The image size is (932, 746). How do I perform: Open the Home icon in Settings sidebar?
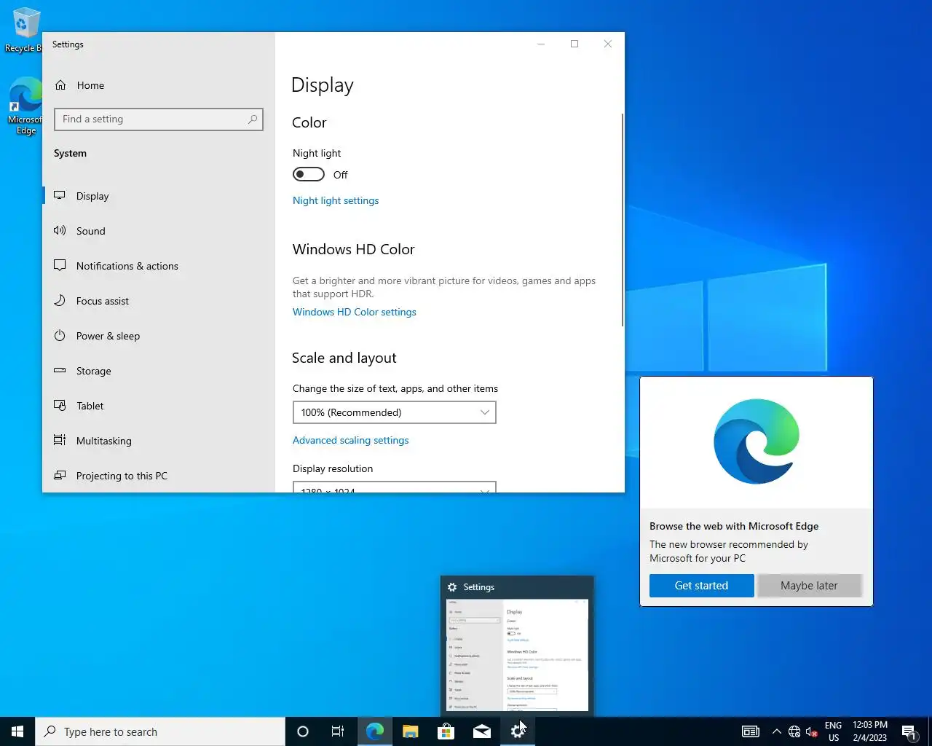point(60,85)
